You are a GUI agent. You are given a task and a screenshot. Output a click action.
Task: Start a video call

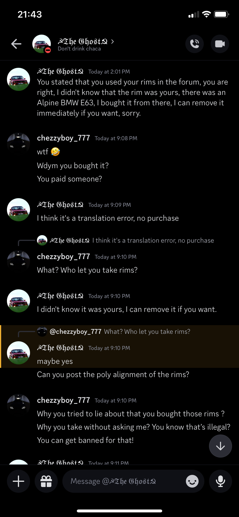220,44
